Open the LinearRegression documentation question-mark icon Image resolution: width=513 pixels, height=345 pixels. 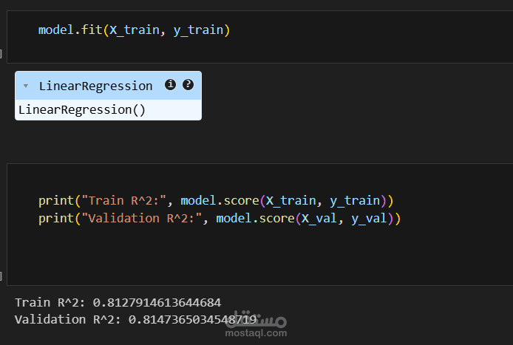[x=188, y=85]
